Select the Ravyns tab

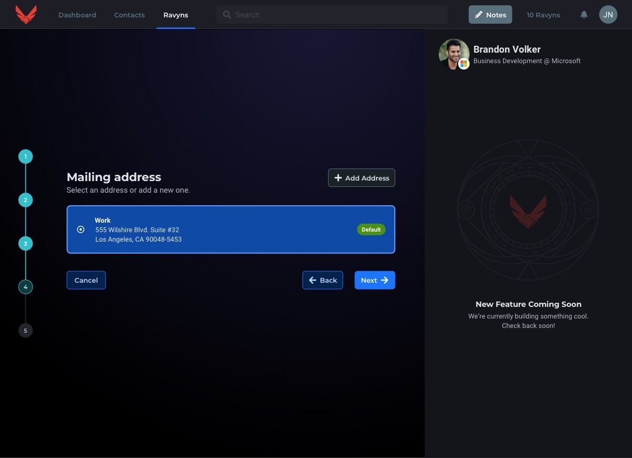point(175,15)
